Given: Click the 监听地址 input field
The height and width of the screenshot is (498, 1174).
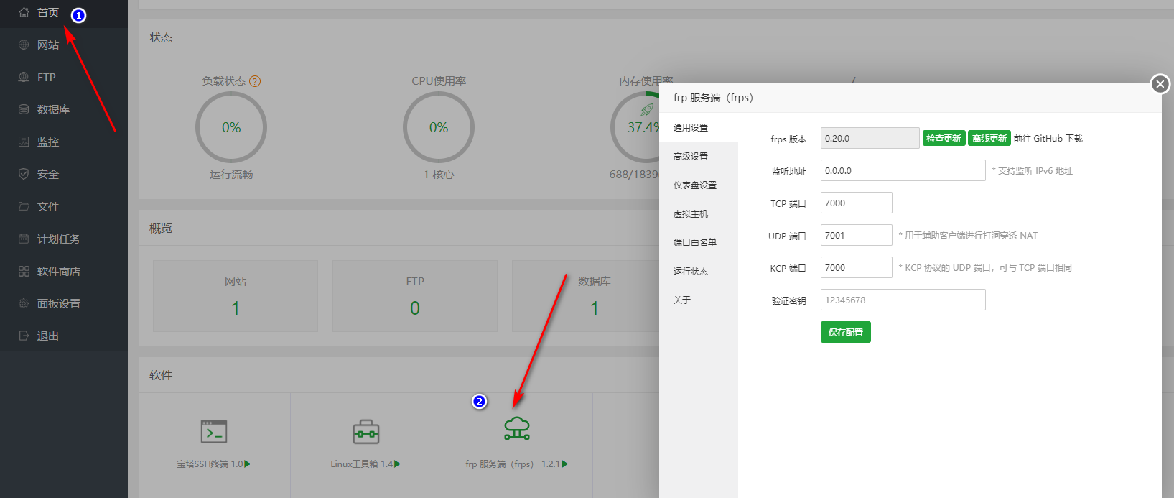Looking at the screenshot, I should click(x=903, y=170).
